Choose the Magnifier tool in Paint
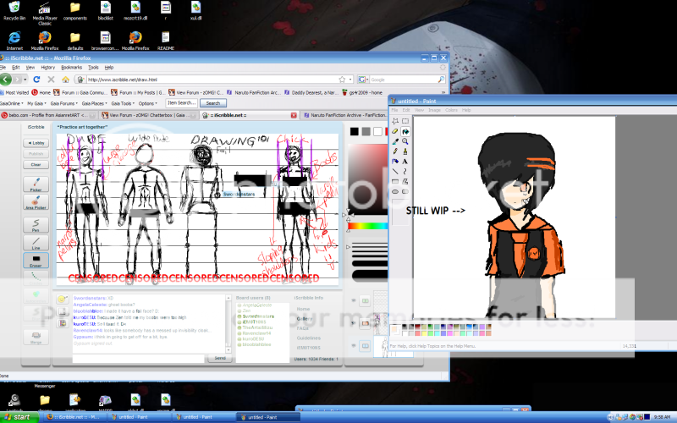The height and width of the screenshot is (423, 677). click(406, 141)
